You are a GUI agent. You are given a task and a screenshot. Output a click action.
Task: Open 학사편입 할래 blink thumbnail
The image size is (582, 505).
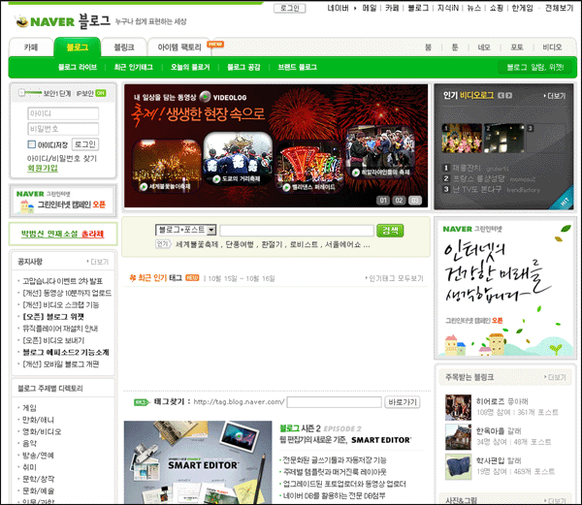click(458, 466)
